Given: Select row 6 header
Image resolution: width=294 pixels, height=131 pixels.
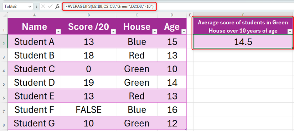Looking at the screenshot, I should click(x=4, y=96).
